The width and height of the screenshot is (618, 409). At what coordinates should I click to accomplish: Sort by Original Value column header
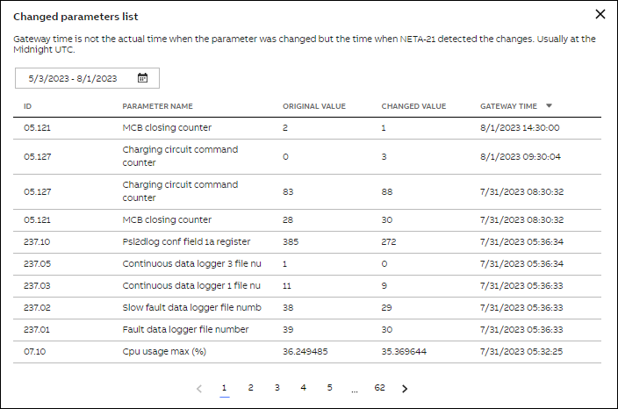pos(313,106)
